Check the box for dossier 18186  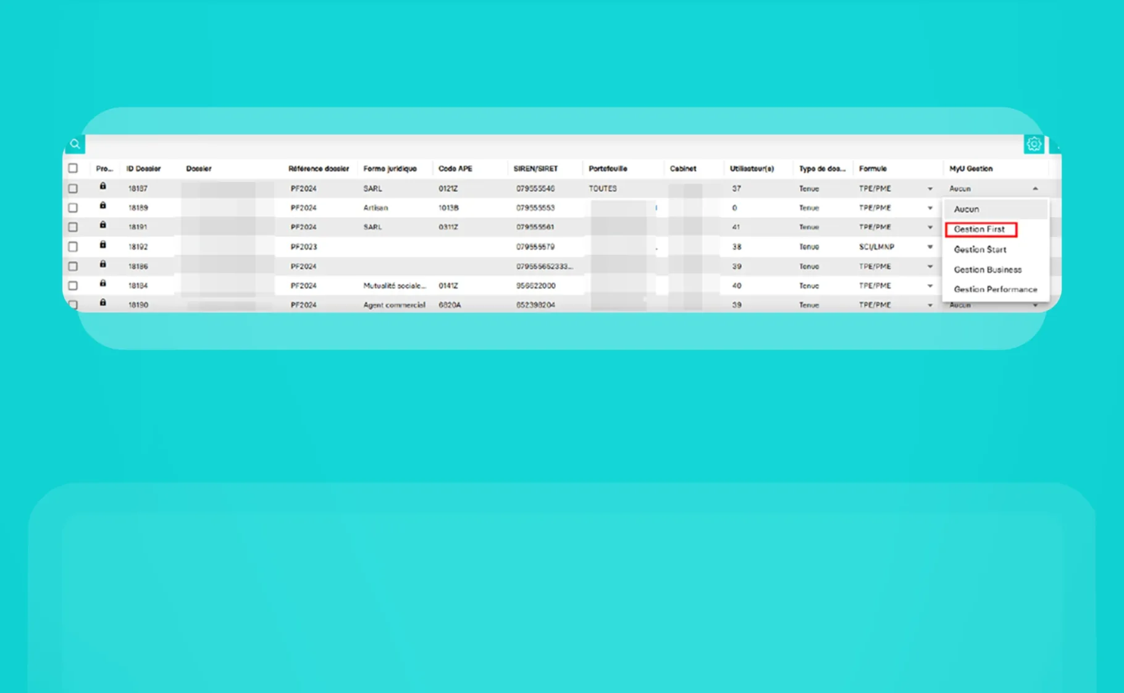click(x=73, y=267)
